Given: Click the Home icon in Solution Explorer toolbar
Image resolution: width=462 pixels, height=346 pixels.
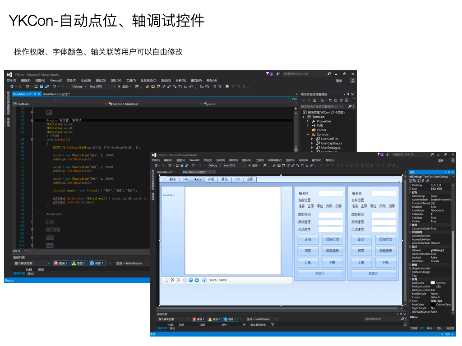Looking at the screenshot, I should coord(315,100).
